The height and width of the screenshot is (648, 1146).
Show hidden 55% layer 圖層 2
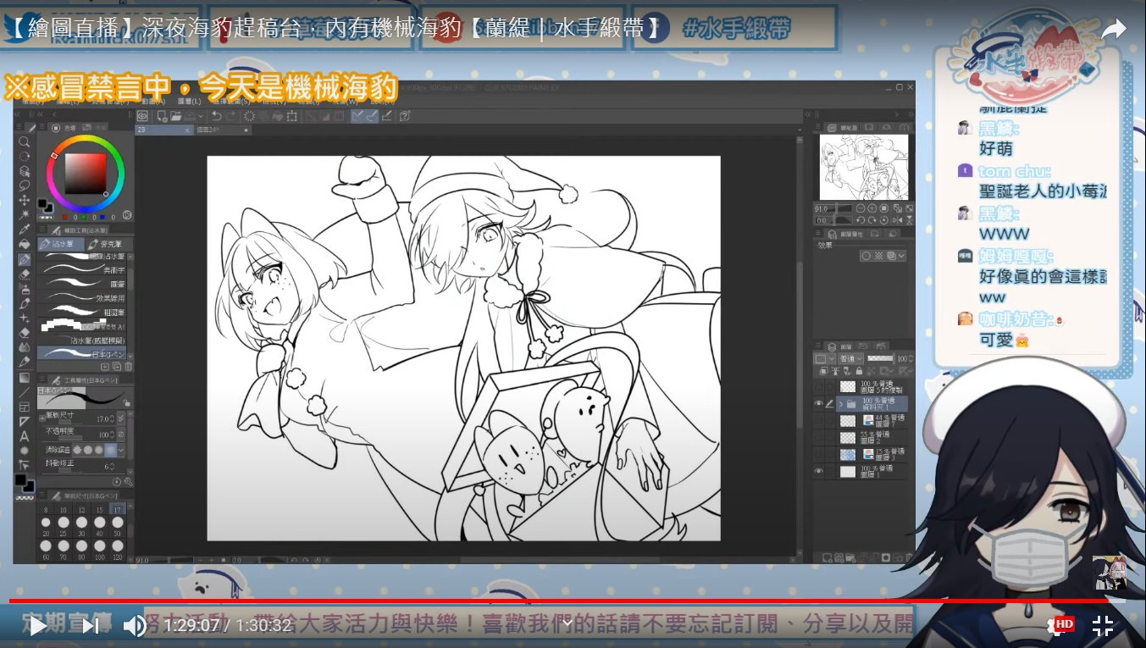[x=818, y=438]
